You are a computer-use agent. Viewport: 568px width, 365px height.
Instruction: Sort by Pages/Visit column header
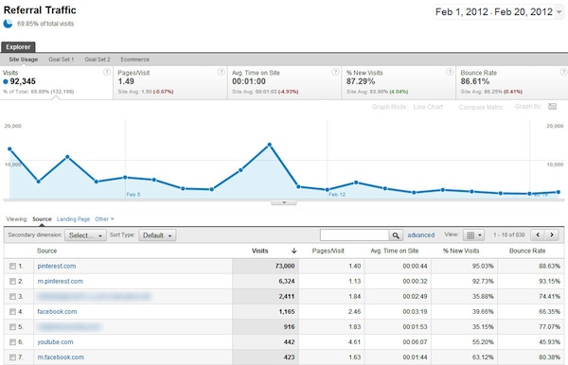coord(328,251)
